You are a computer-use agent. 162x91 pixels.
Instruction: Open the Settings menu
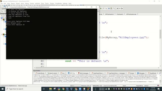point(65,4)
